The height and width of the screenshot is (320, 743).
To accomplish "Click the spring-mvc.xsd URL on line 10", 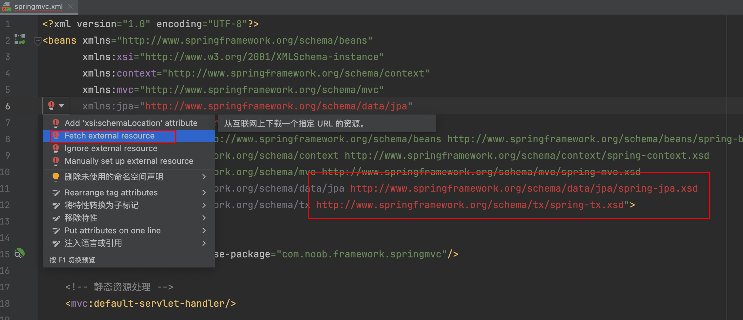I will pos(481,172).
